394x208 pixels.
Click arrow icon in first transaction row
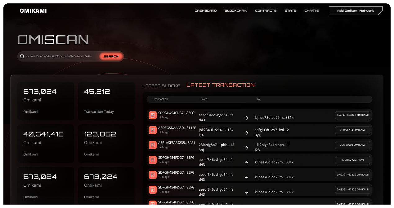click(246, 118)
